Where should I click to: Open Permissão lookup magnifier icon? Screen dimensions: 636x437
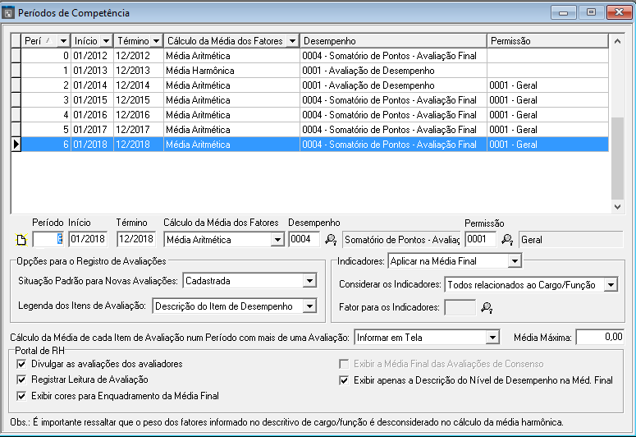coord(507,240)
